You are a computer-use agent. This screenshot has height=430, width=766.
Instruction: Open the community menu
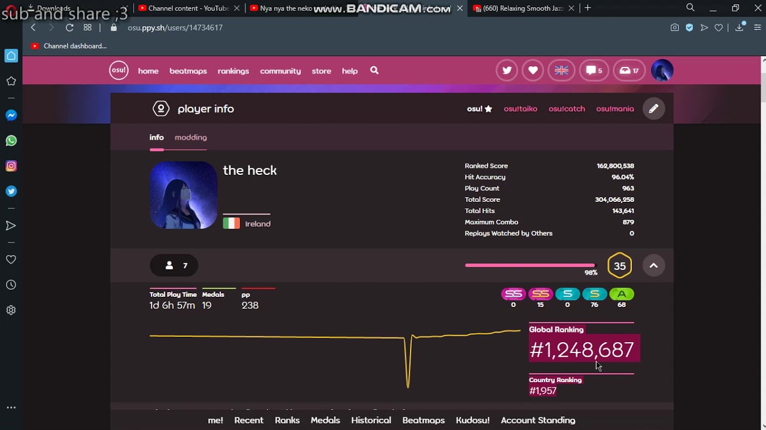point(280,71)
